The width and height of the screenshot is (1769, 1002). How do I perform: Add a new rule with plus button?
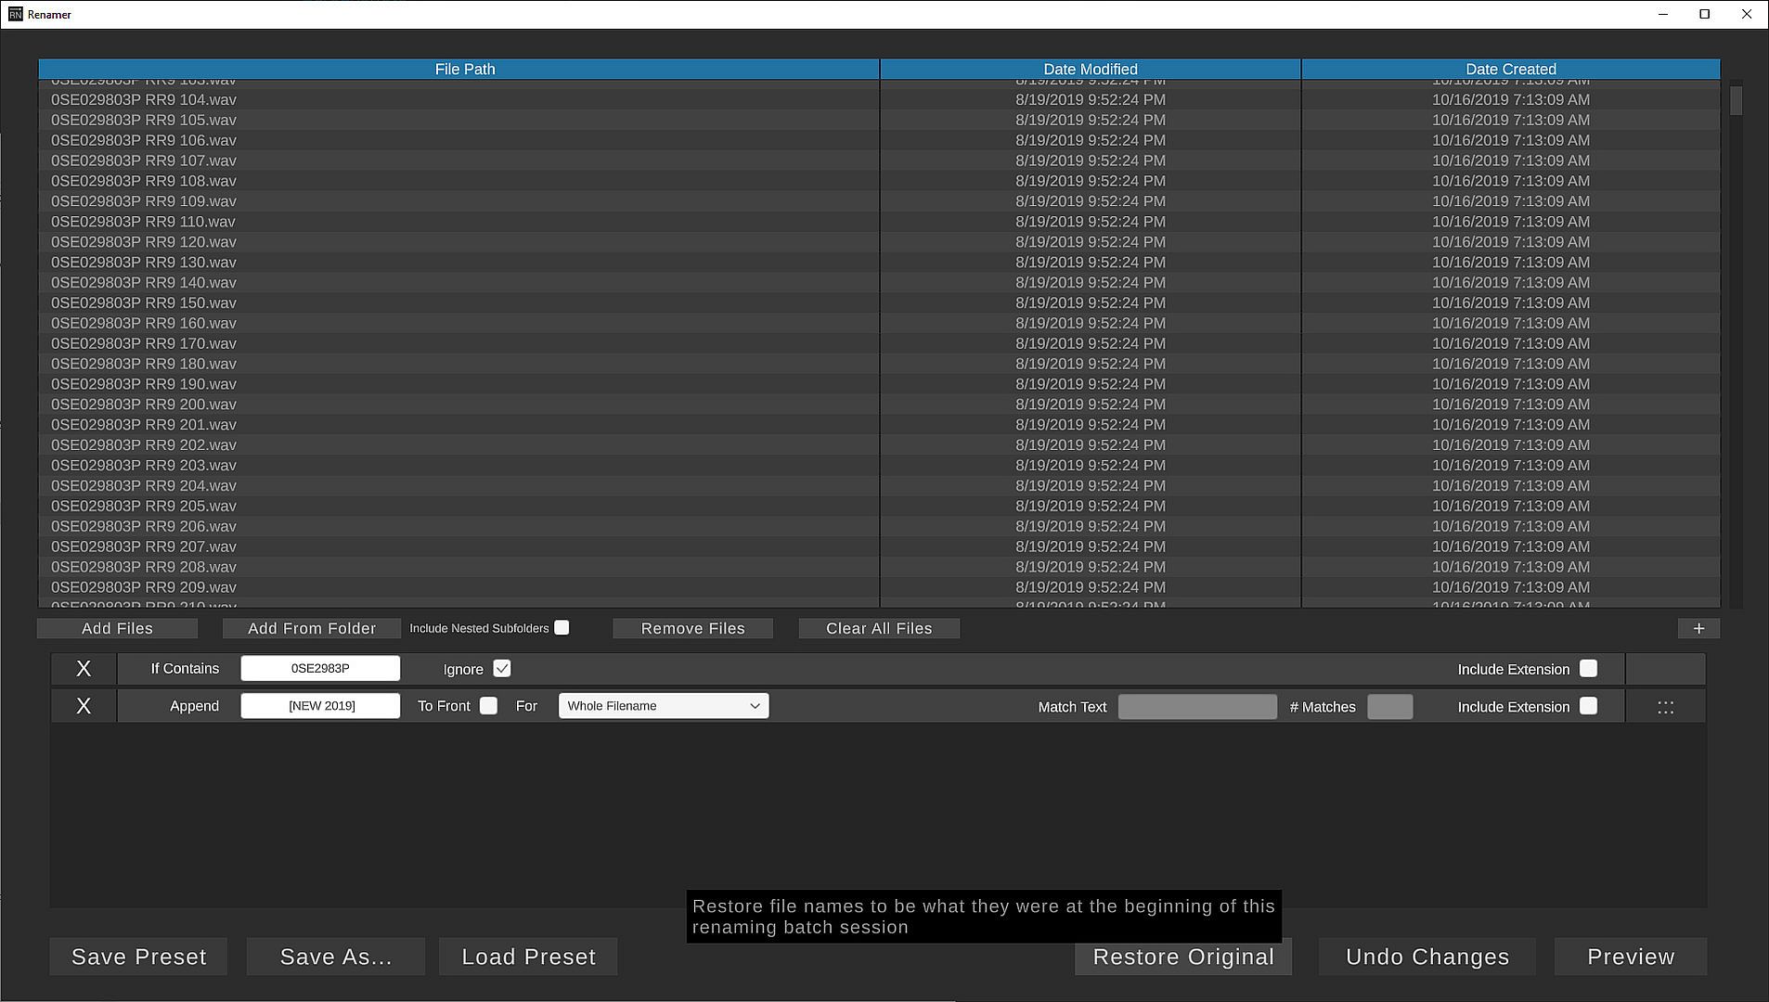pyautogui.click(x=1698, y=628)
